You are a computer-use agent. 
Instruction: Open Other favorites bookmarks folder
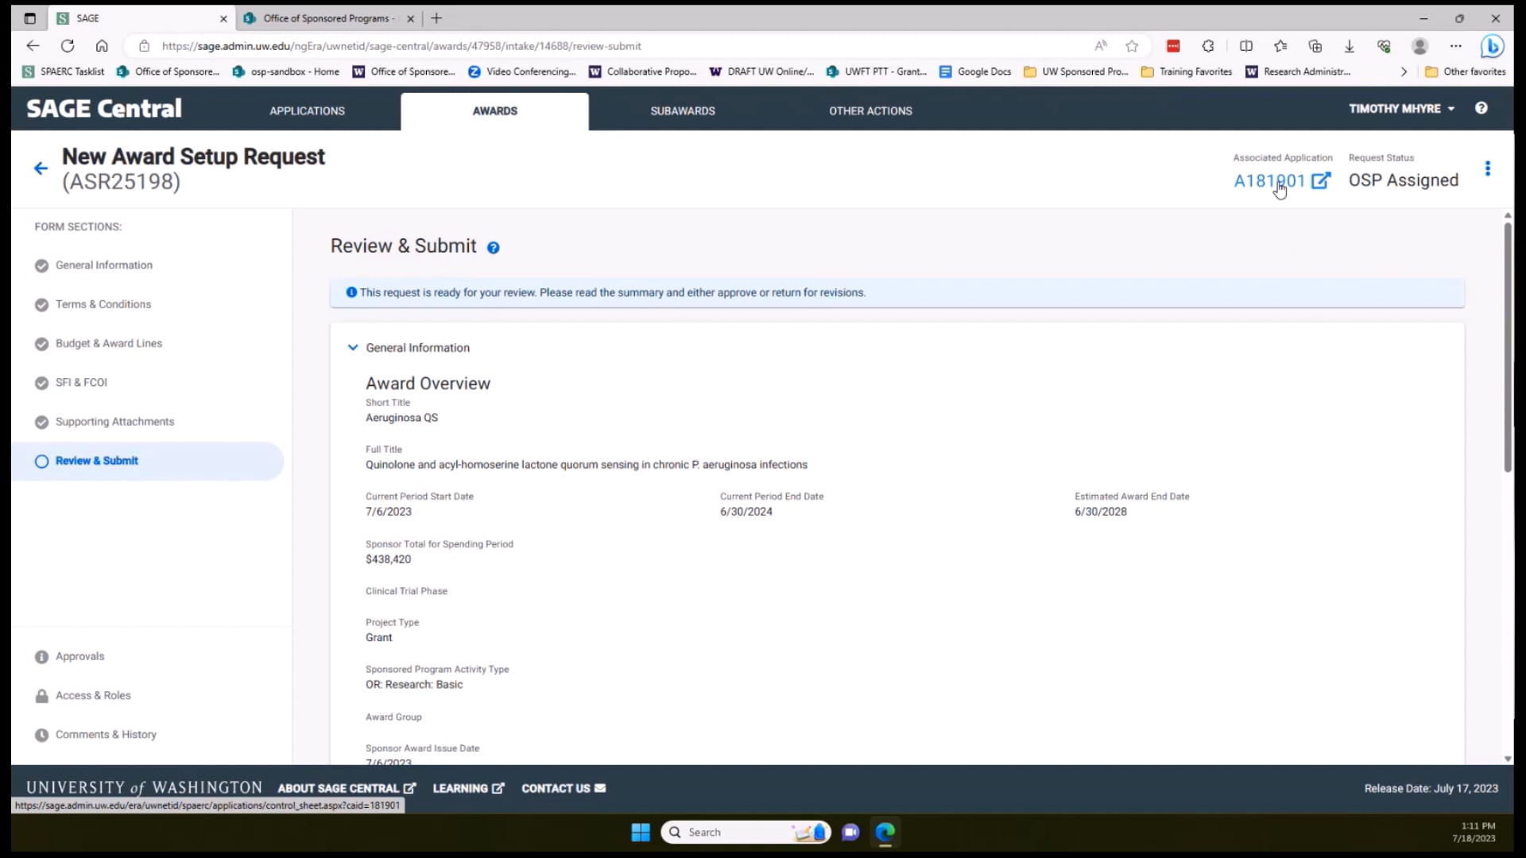pyautogui.click(x=1466, y=71)
